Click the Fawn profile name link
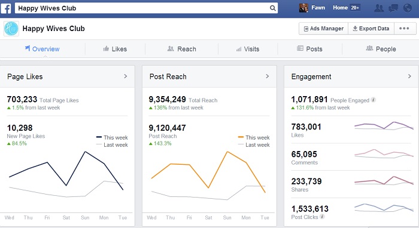 click(x=318, y=8)
